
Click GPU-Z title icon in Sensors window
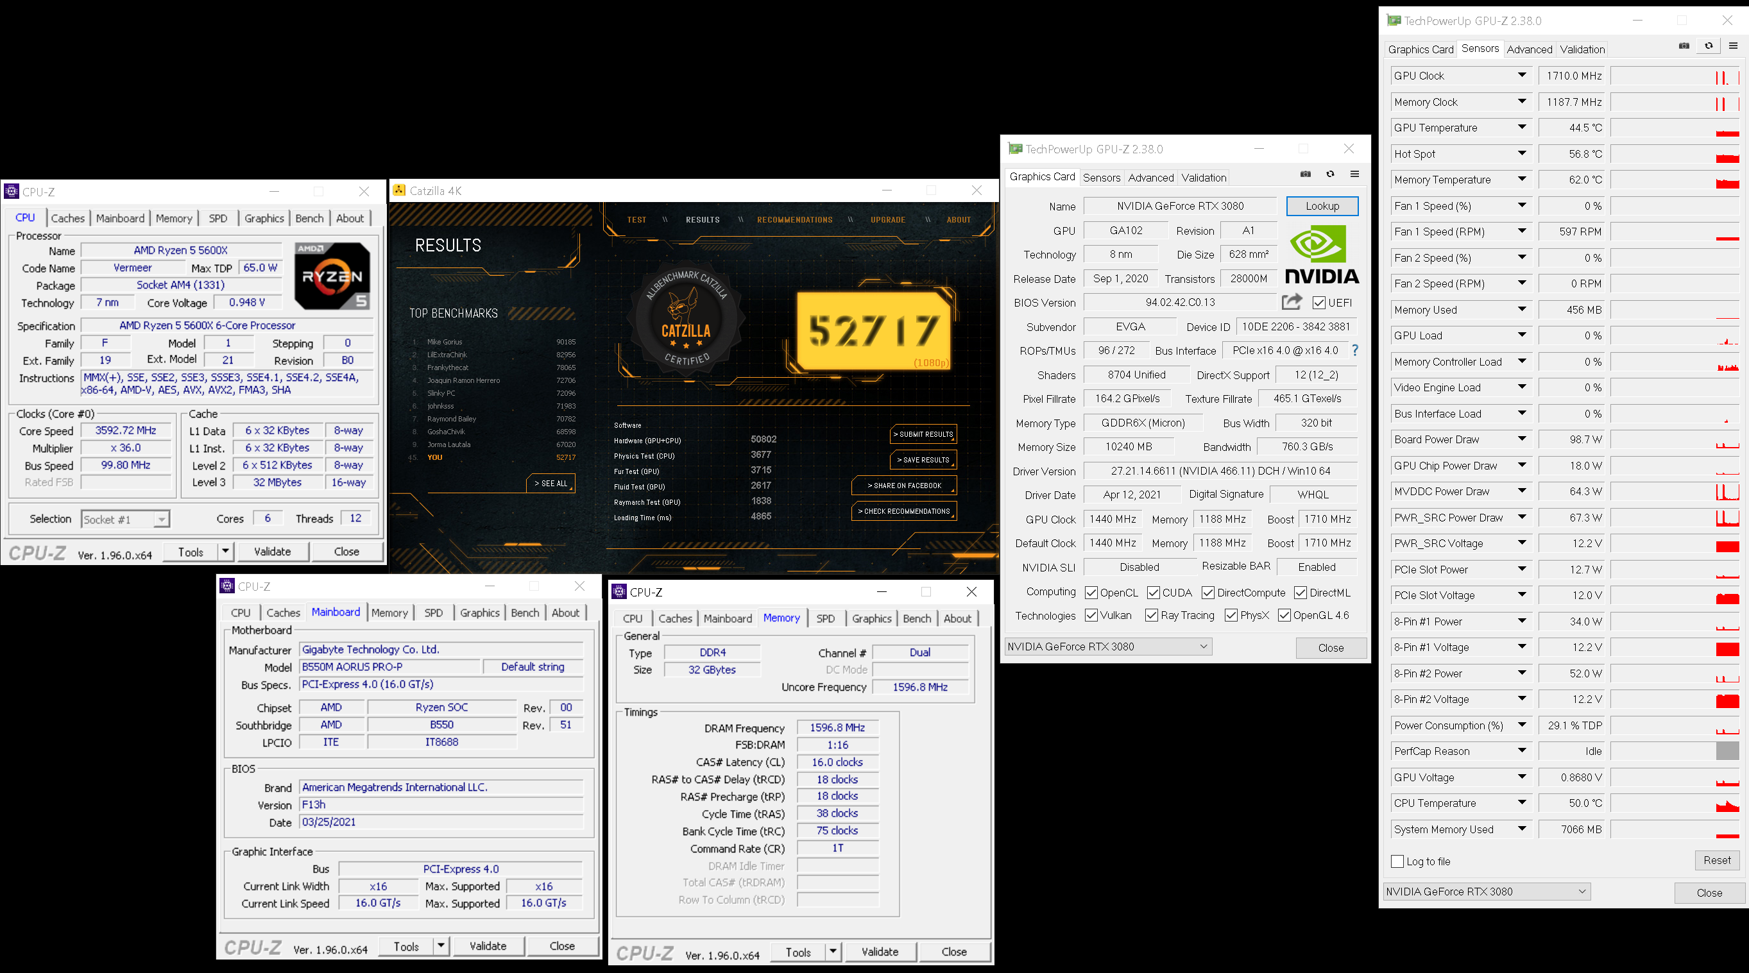1394,21
